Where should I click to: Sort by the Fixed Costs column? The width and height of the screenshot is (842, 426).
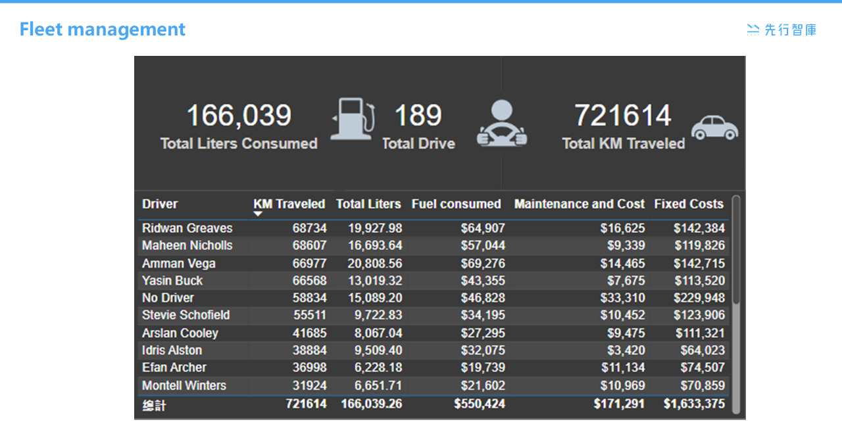689,204
